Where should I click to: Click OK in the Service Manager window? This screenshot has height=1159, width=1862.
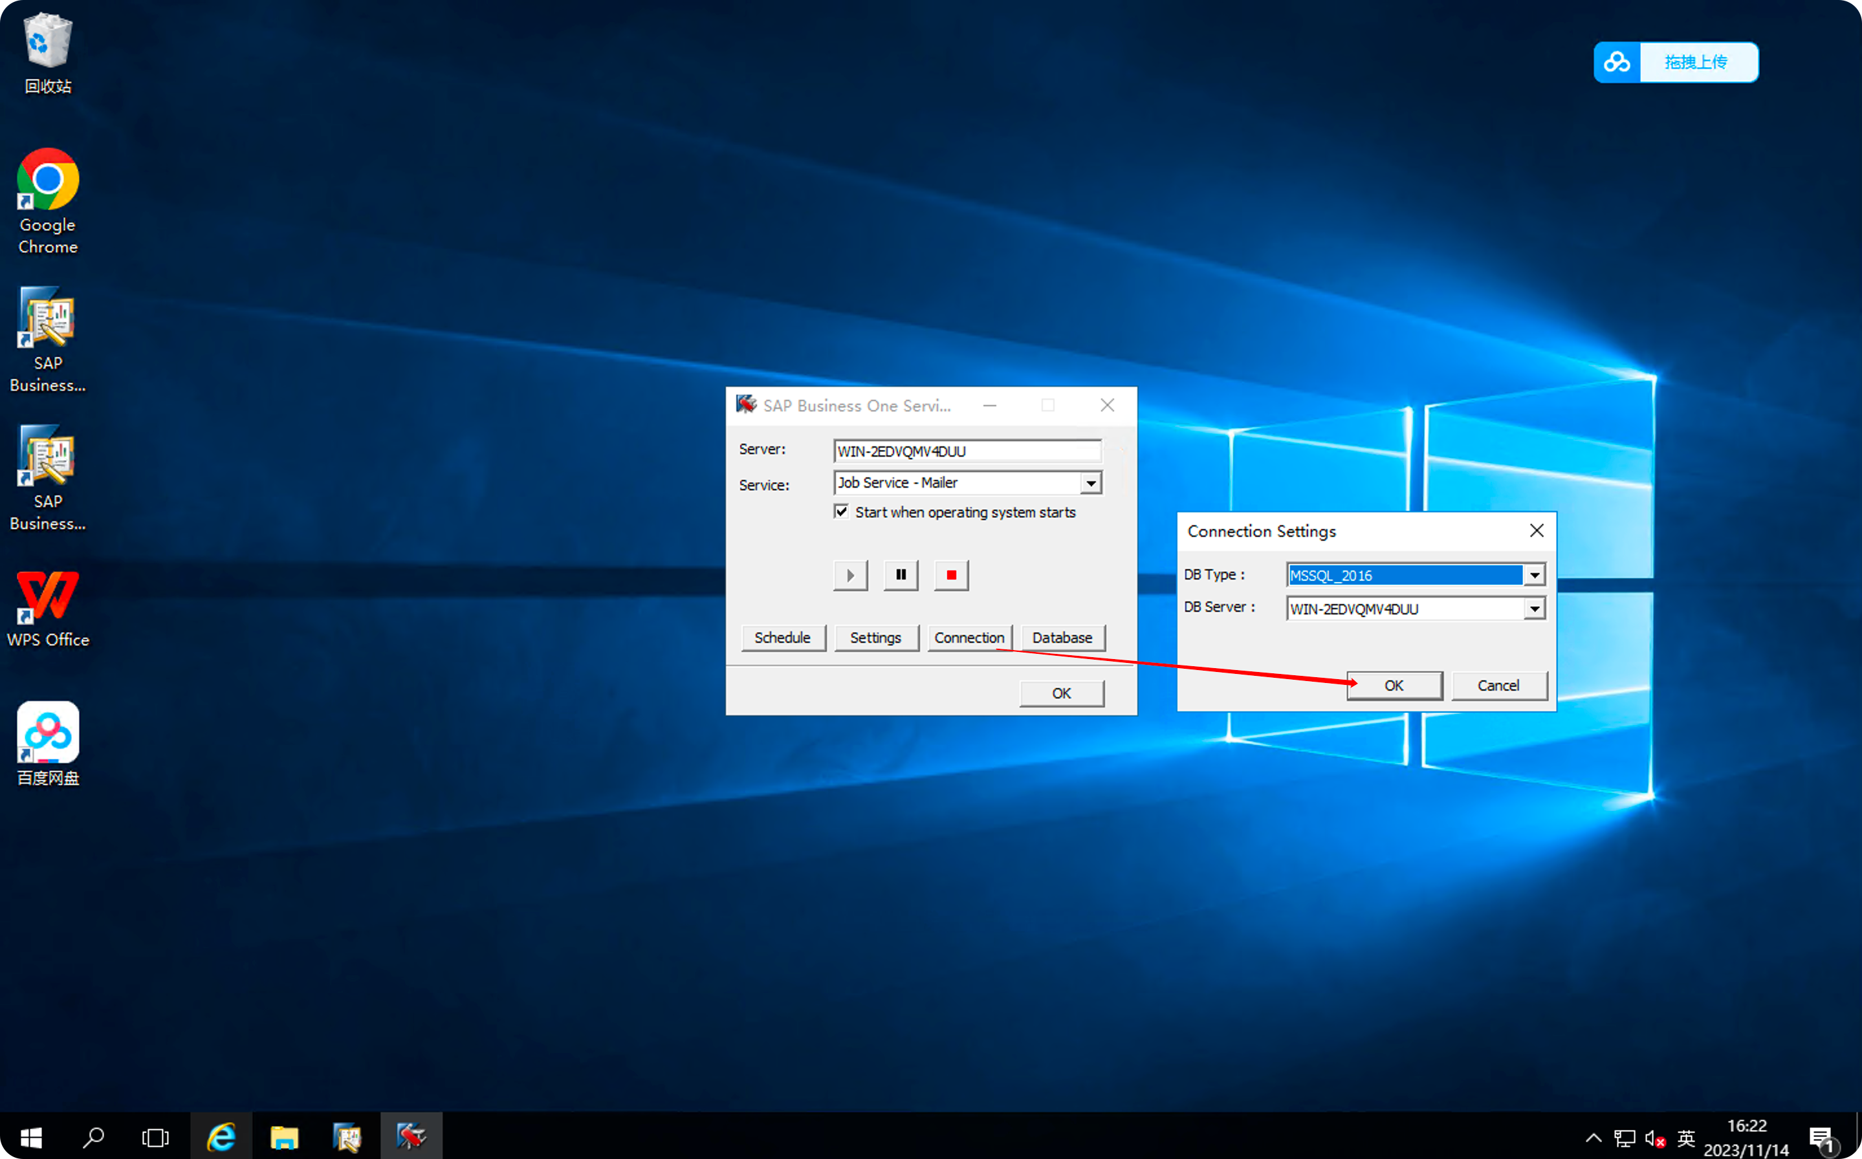(x=1062, y=693)
